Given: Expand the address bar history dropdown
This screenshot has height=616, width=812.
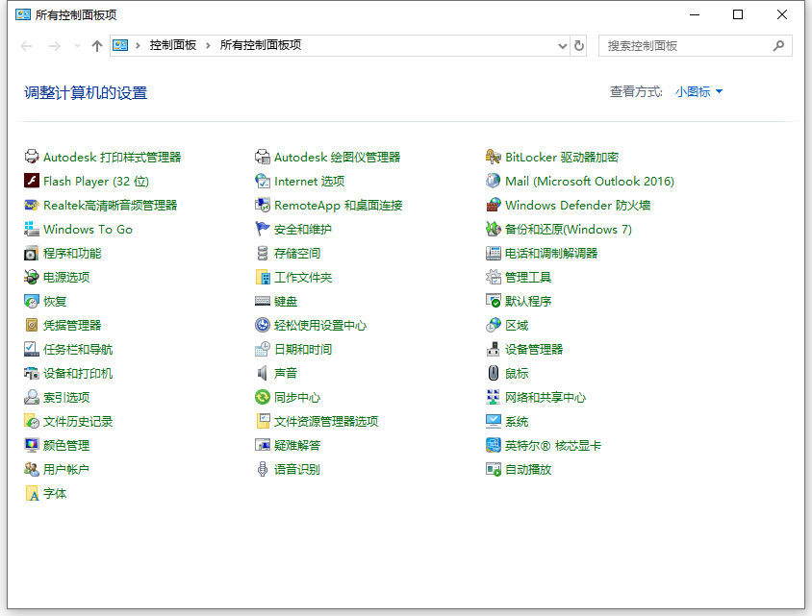Looking at the screenshot, I should tap(563, 46).
